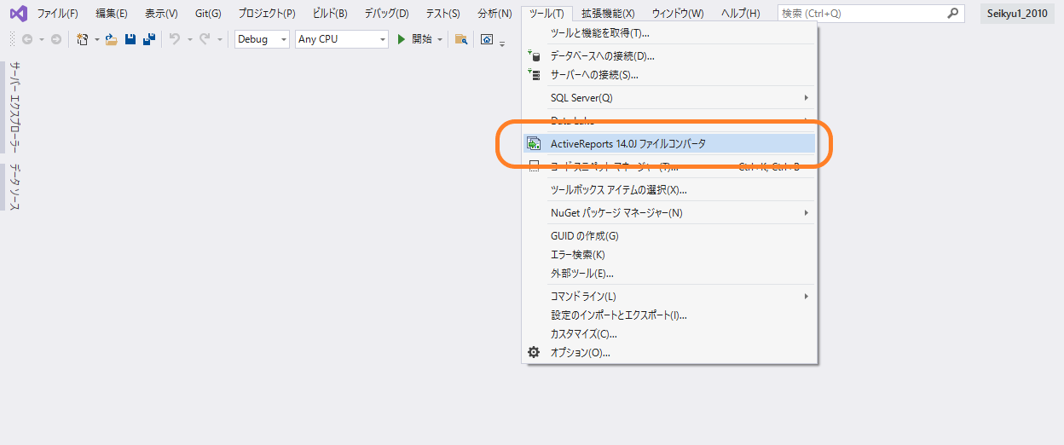Open the toolbar overflow options arrow
The image size is (1064, 445).
502,43
